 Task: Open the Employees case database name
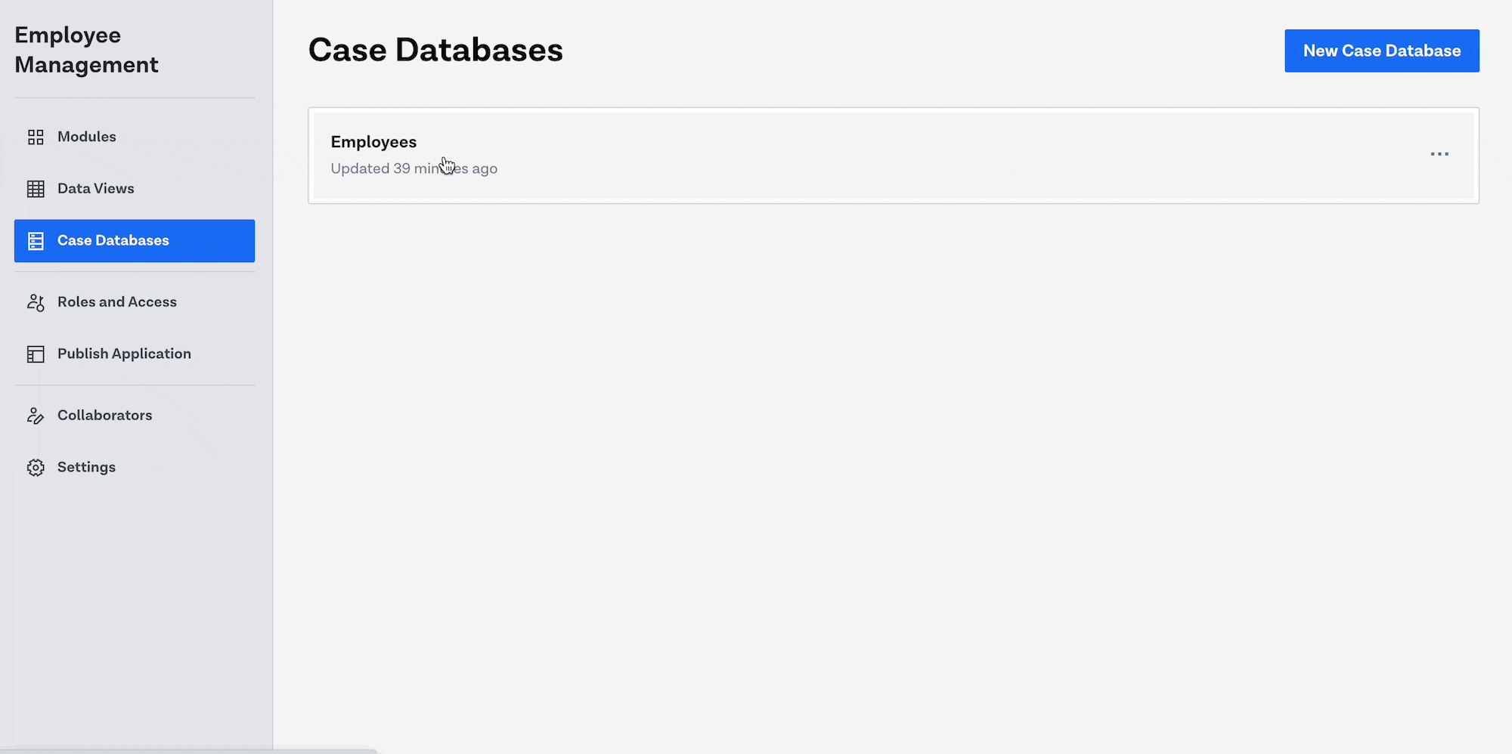pos(373,142)
